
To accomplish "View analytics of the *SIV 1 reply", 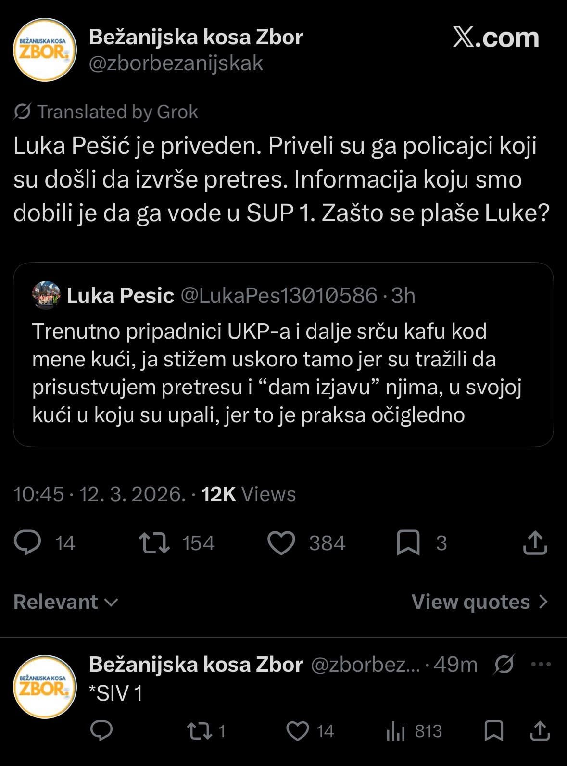I will pyautogui.click(x=396, y=731).
